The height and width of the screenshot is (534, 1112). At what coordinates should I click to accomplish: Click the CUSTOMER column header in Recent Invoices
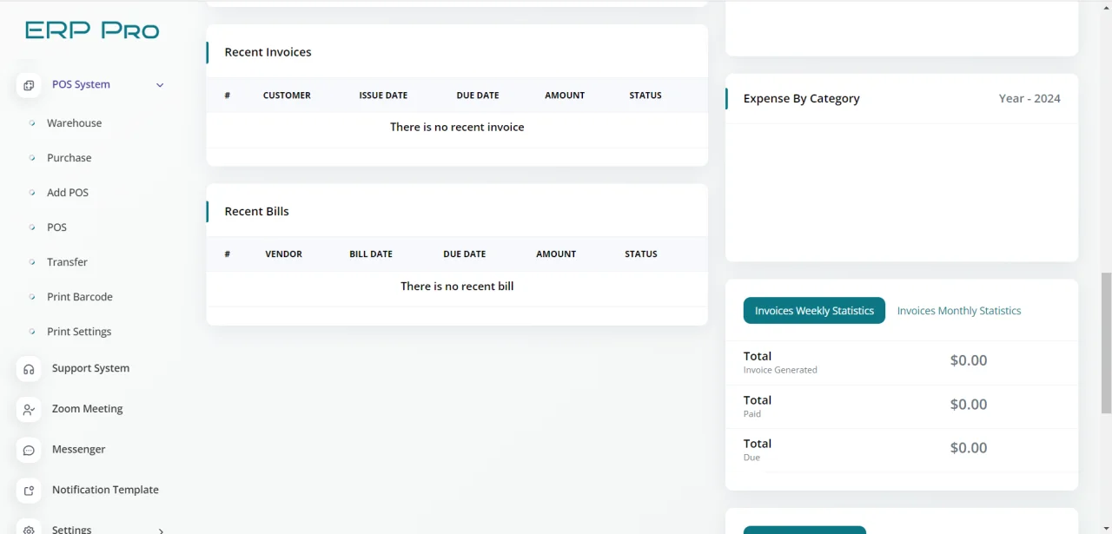coord(287,96)
